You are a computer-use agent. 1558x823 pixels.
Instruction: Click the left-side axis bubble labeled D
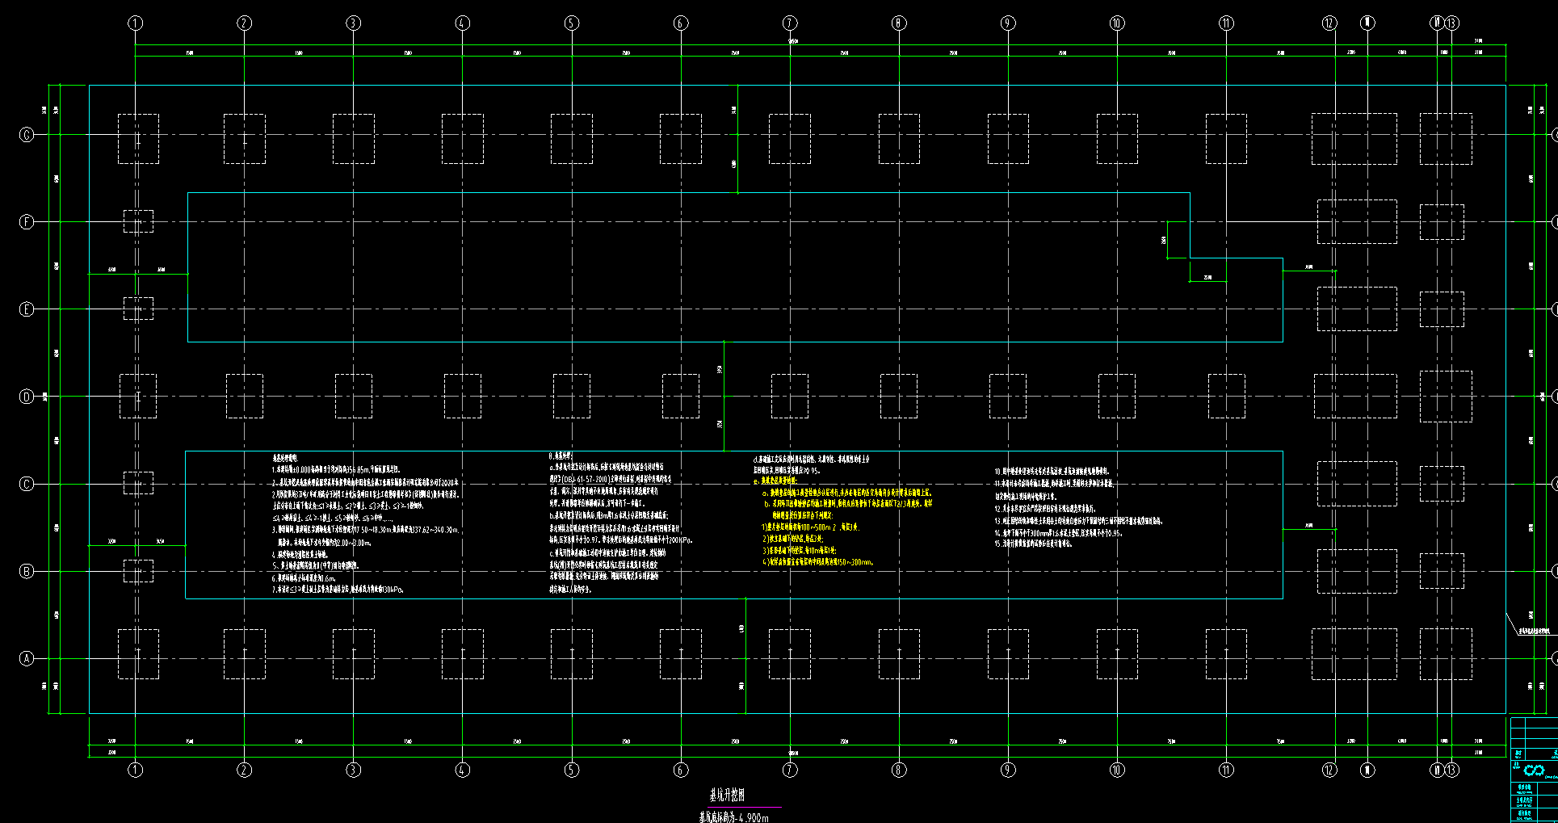pyautogui.click(x=27, y=397)
